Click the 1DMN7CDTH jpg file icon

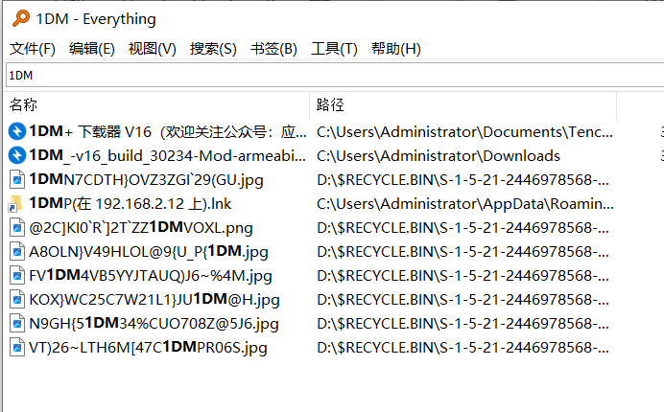click(17, 179)
